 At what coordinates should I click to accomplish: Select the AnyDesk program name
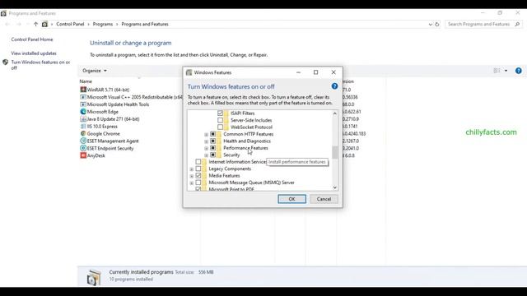pos(96,155)
